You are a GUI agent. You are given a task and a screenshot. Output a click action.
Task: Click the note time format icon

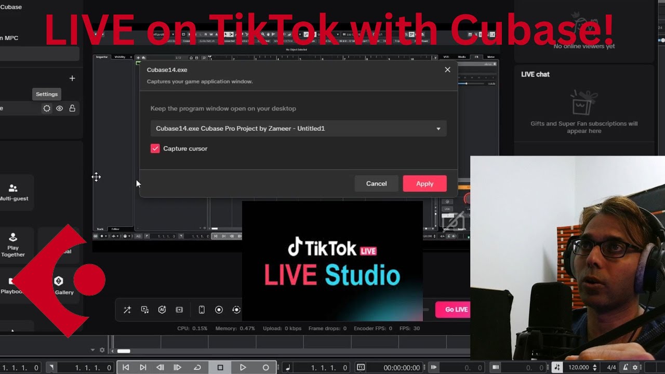click(288, 367)
